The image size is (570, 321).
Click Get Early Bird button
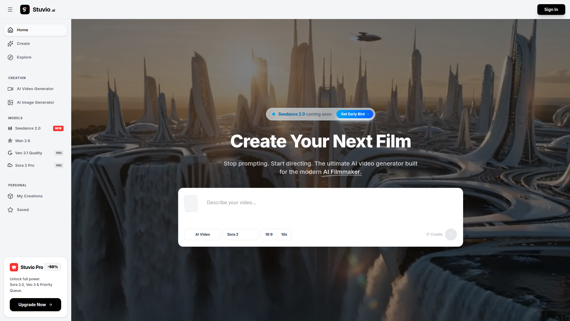pos(355,114)
